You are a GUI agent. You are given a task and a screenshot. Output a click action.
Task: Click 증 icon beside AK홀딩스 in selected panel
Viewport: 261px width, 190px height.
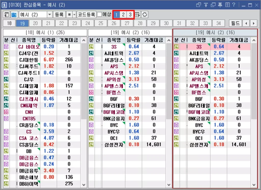click(176, 60)
